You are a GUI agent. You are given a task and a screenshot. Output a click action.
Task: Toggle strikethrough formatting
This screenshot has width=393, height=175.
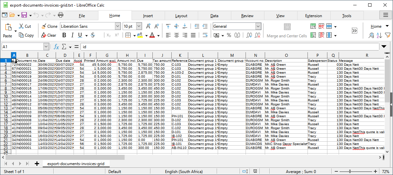tap(92, 35)
